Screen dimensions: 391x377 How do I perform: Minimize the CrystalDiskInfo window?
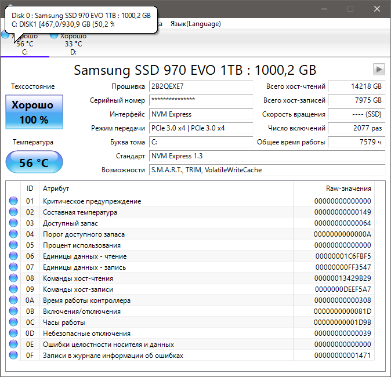(x=324, y=9)
